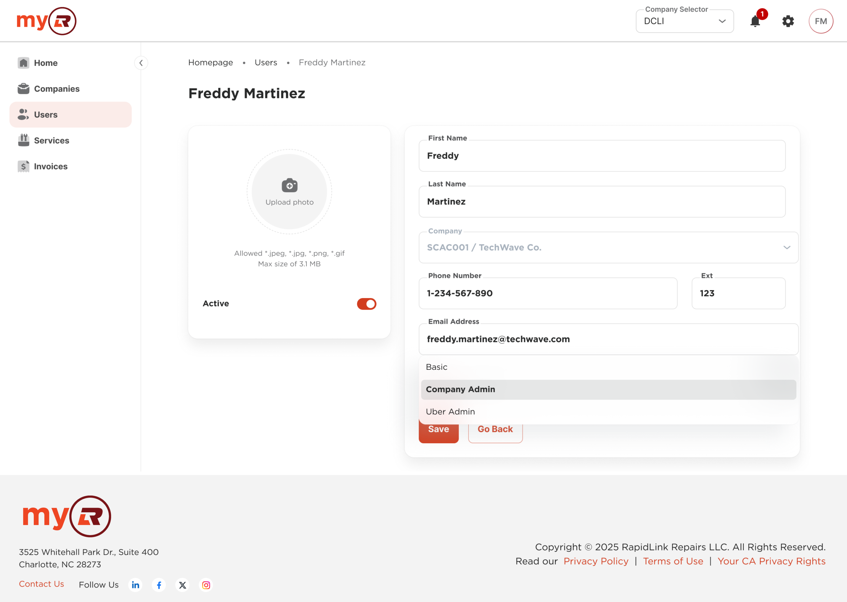847x602 pixels.
Task: Open the Company Selector dropdown
Action: tap(684, 21)
